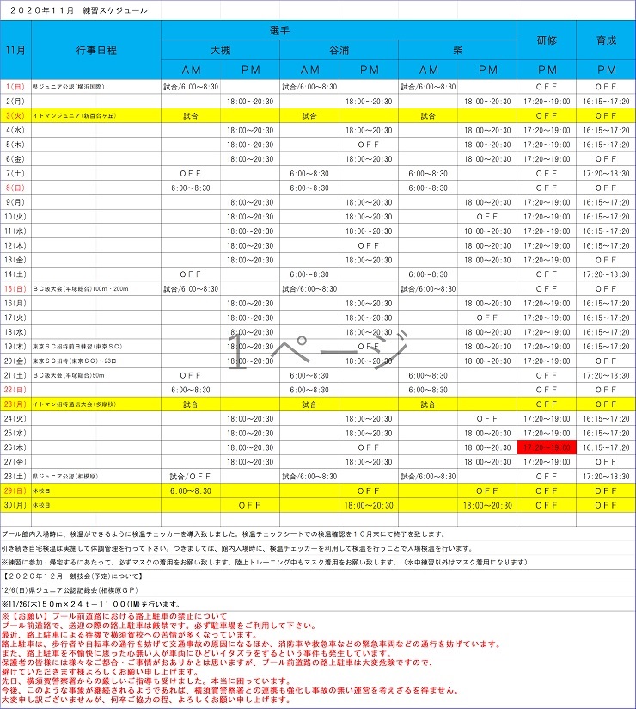
Task: Click 大槻 AM '6:00~8:30' on 8(日)
Action: (x=190, y=188)
